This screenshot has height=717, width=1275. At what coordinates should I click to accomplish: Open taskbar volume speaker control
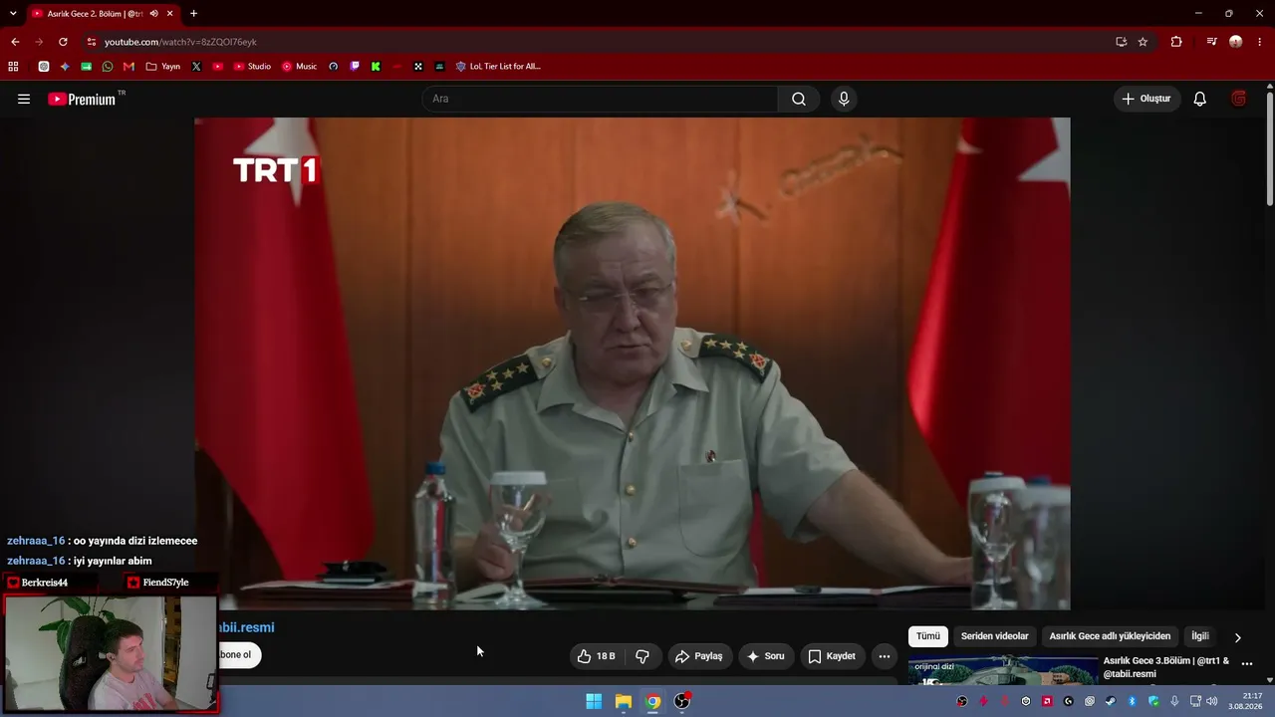(1212, 701)
